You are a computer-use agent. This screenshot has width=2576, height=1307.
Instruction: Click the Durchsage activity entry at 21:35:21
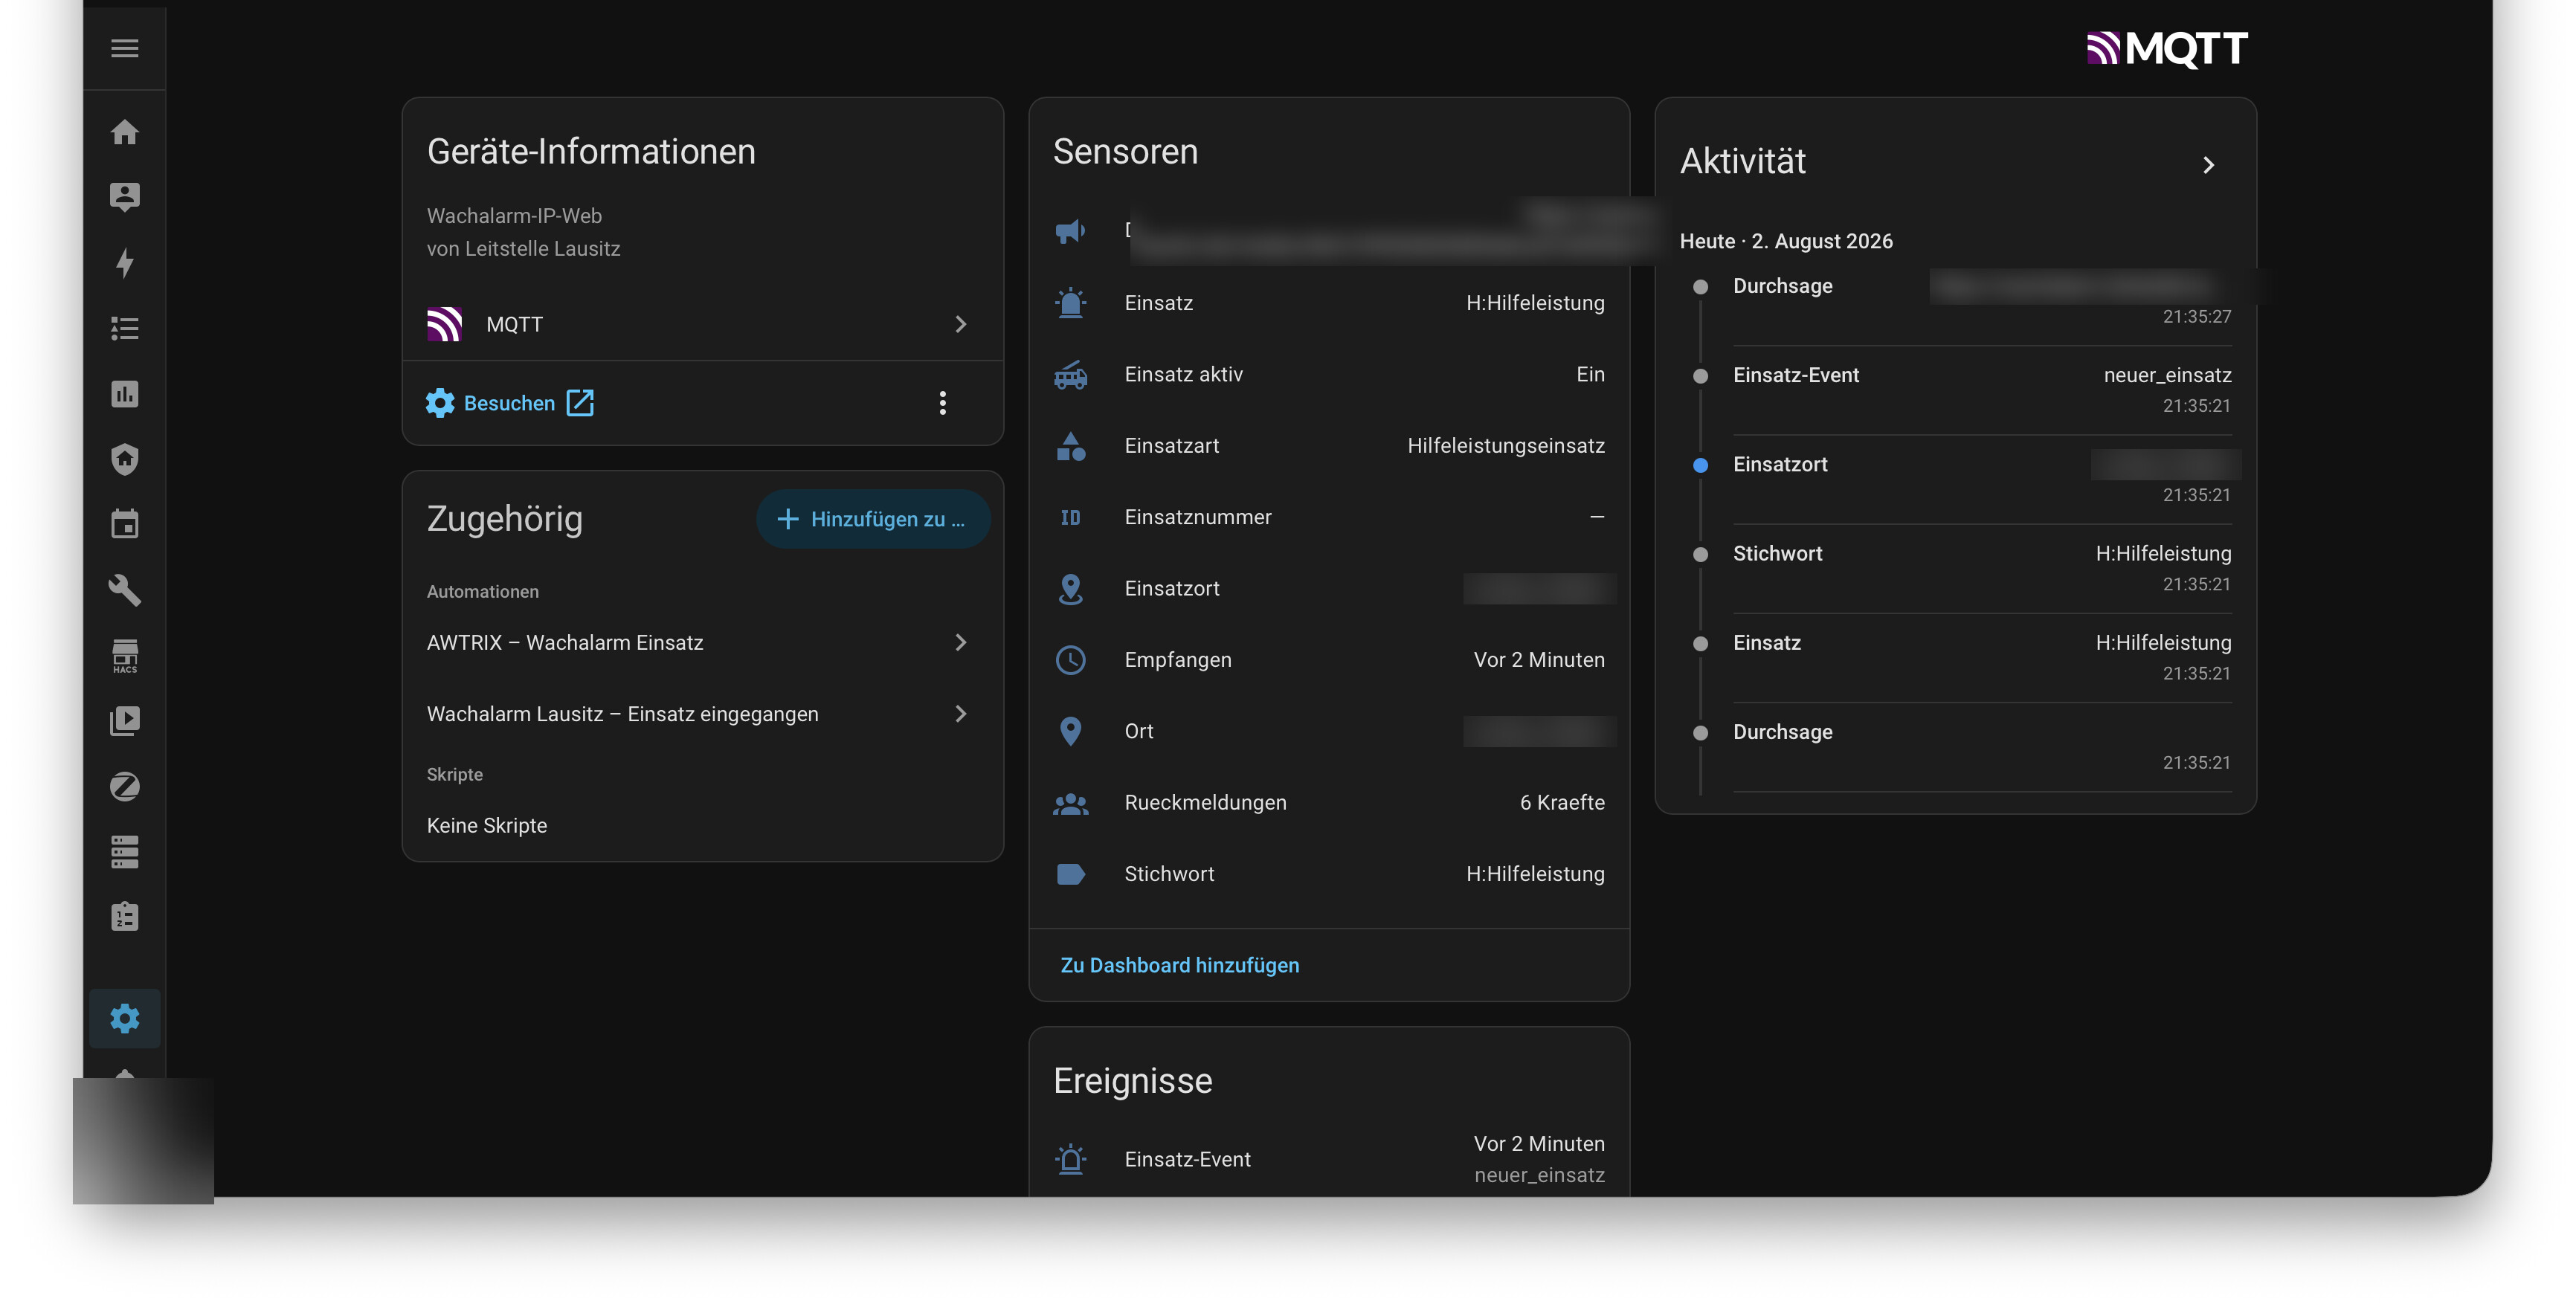pyautogui.click(x=1981, y=746)
